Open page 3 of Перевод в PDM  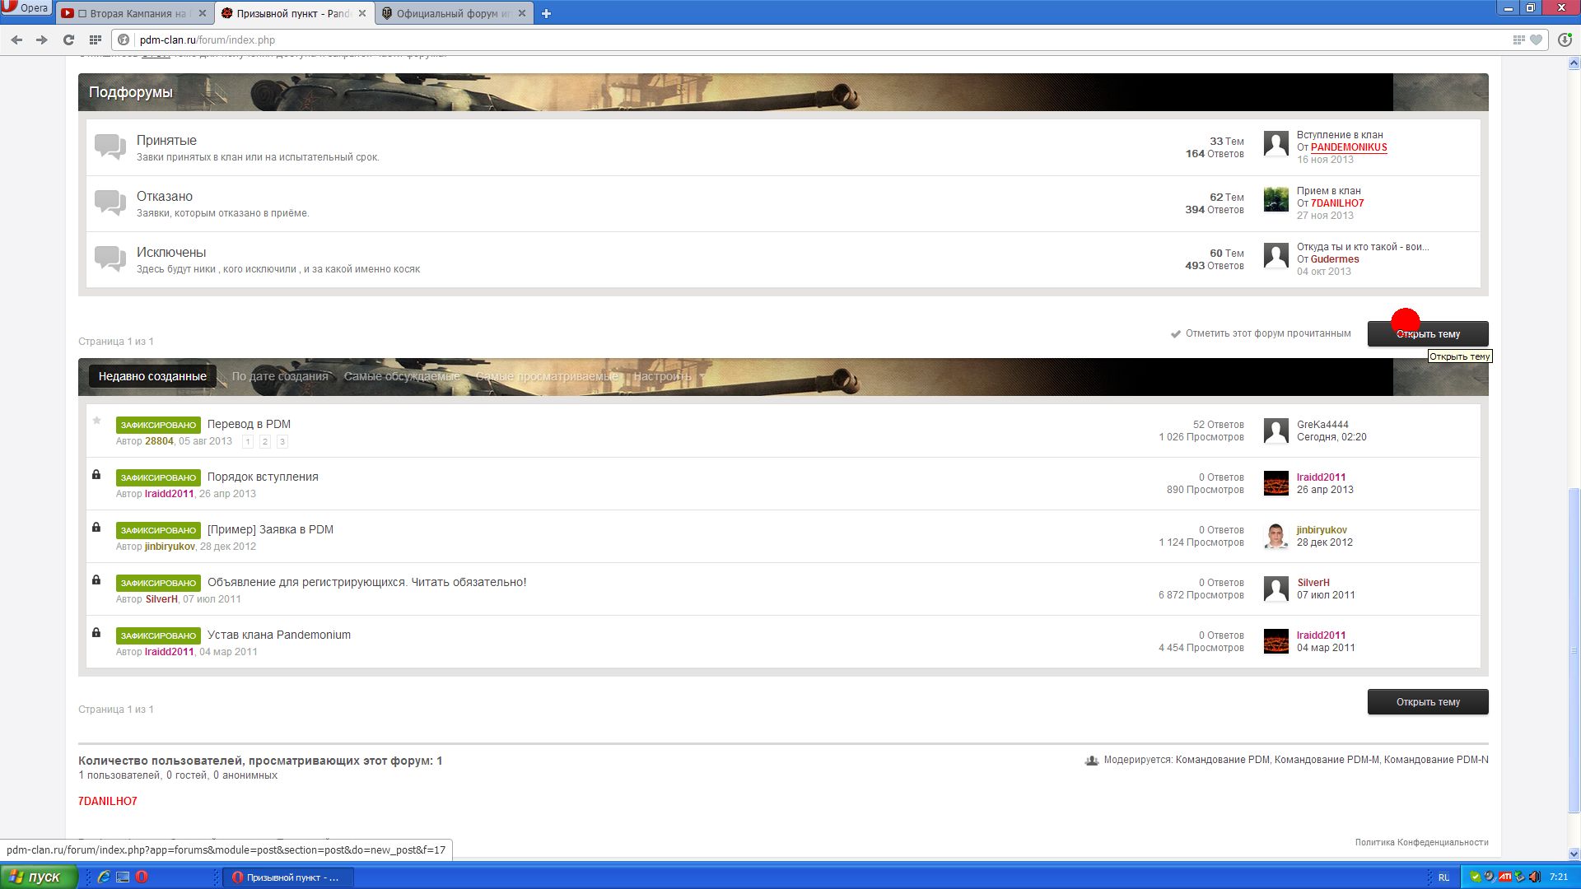[x=282, y=442]
